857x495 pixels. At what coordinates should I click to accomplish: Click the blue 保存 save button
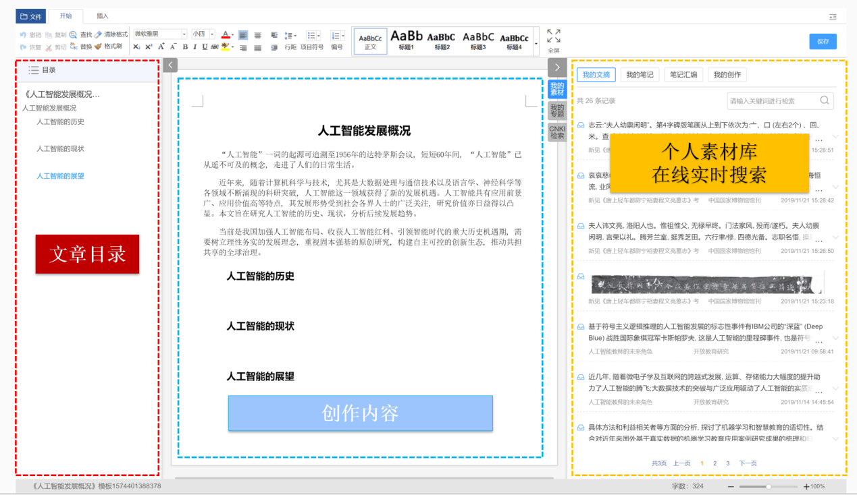pyautogui.click(x=823, y=41)
